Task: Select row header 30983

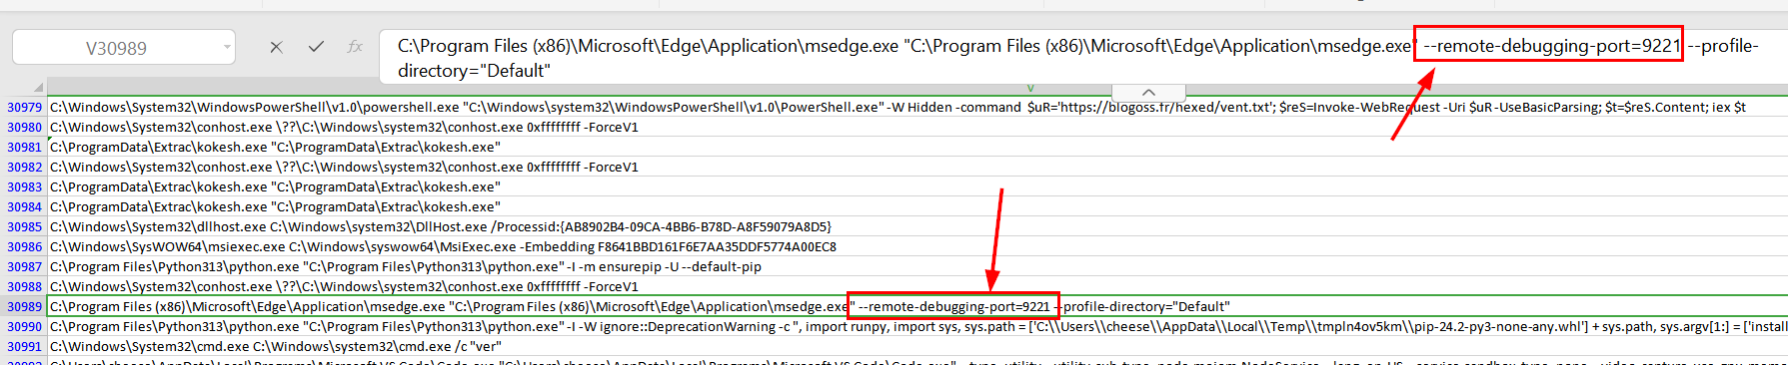Action: pyautogui.click(x=24, y=186)
